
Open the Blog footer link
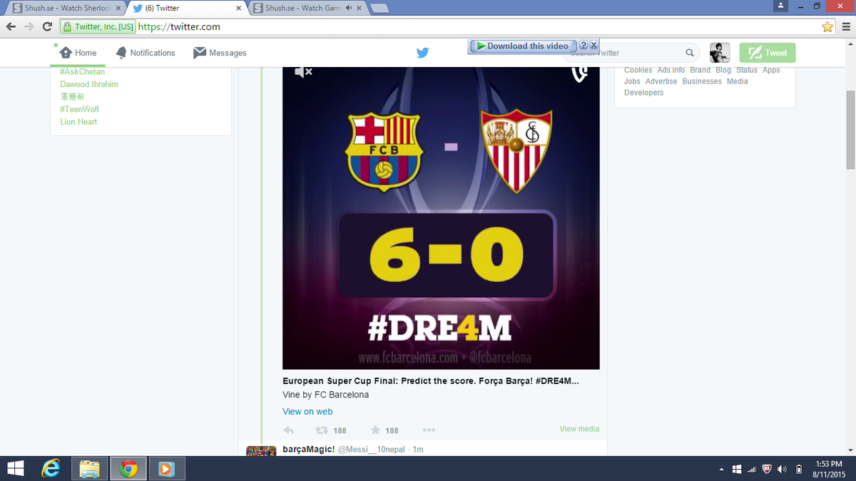click(x=723, y=70)
